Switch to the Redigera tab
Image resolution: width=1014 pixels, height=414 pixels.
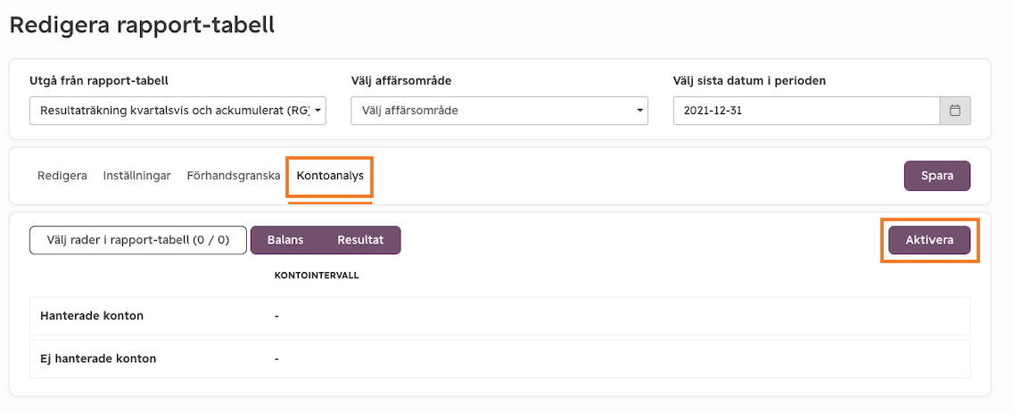pos(62,175)
